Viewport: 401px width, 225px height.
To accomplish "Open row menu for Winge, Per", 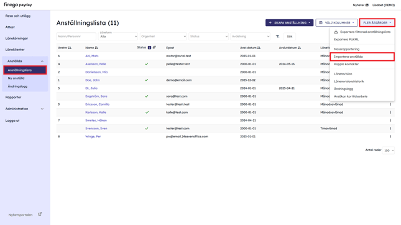I will pos(390,137).
